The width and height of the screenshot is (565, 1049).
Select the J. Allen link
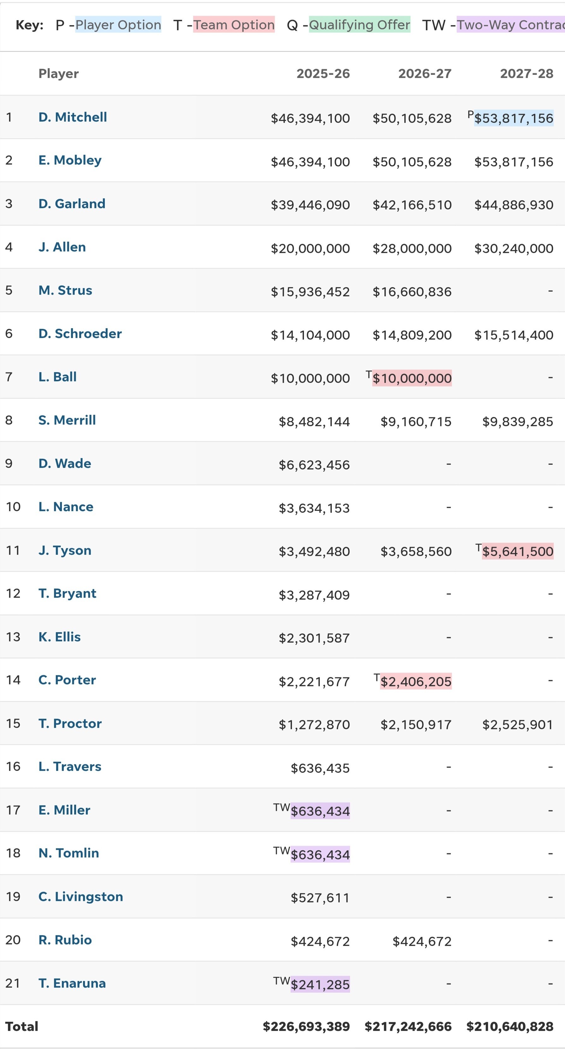tap(62, 247)
